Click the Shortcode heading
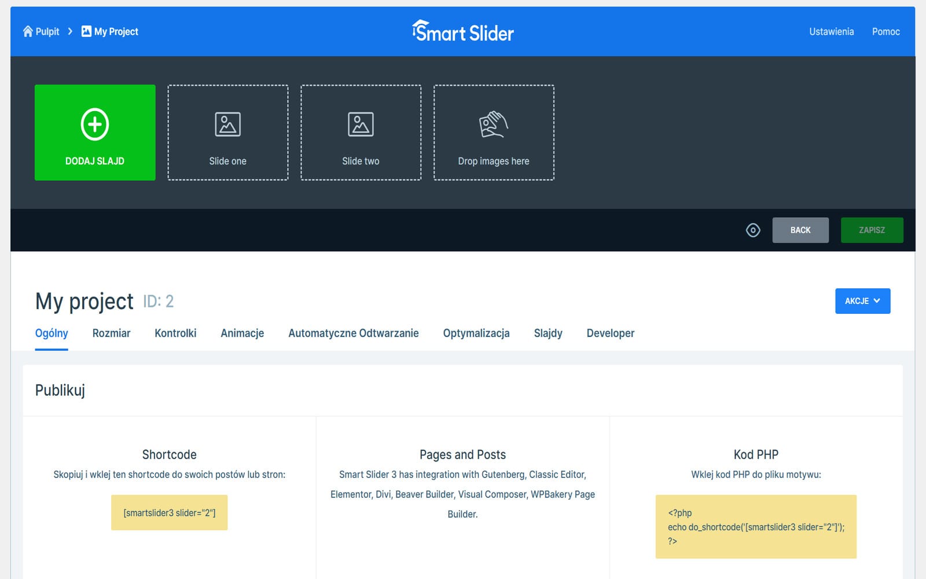The width and height of the screenshot is (926, 579). pos(170,455)
